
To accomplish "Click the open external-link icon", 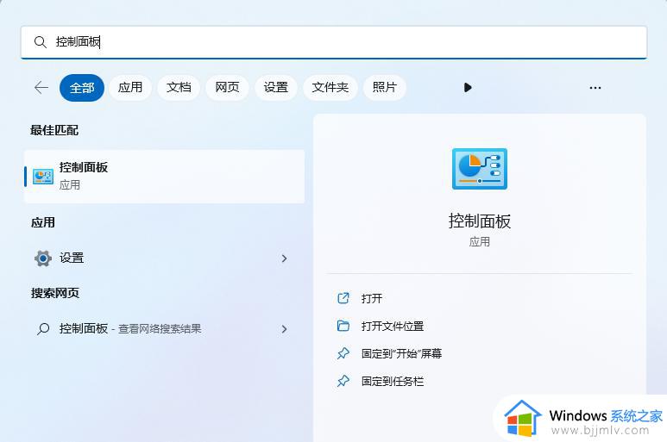I will point(343,298).
